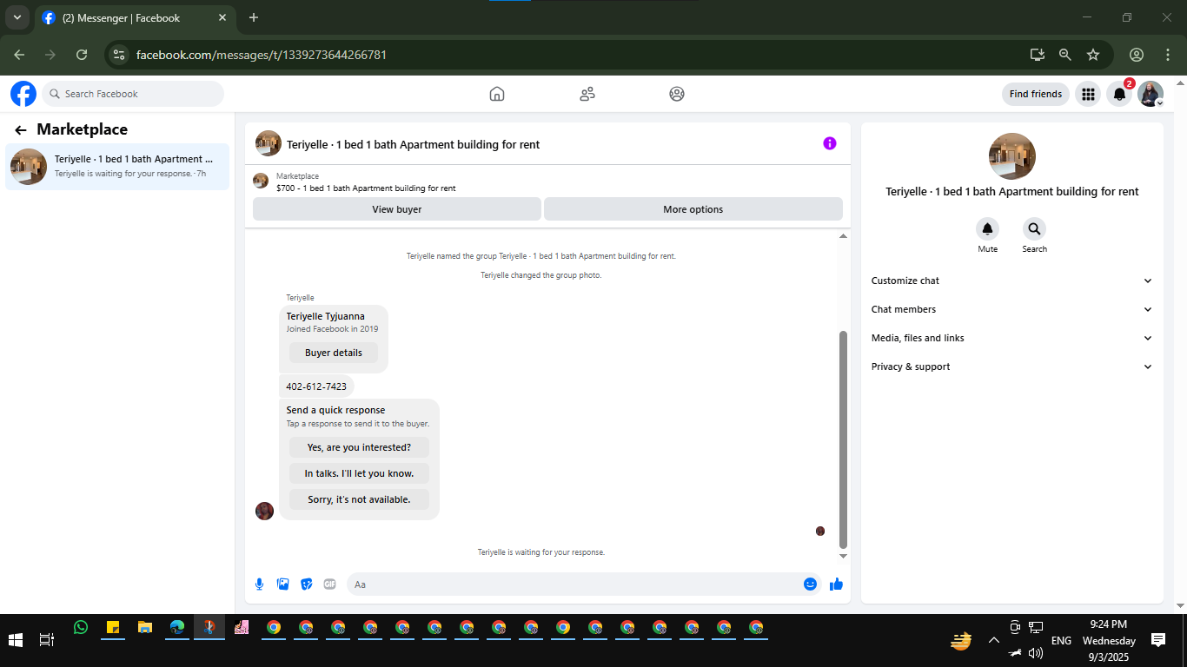Viewport: 1187px width, 667px height.
Task: Go back in the browser
Action: pyautogui.click(x=19, y=55)
